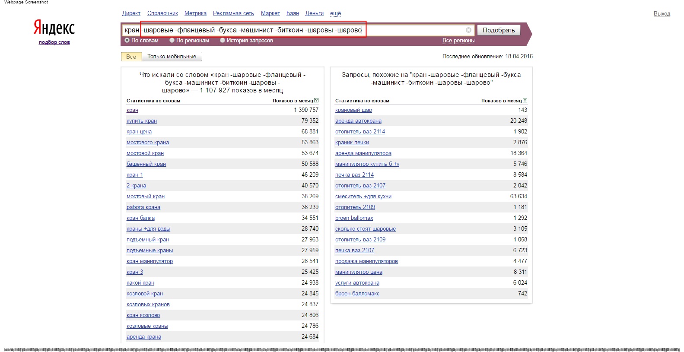684x352 pixels.
Task: Open the 'манипулятор цена' similar query
Action: [x=359, y=272]
